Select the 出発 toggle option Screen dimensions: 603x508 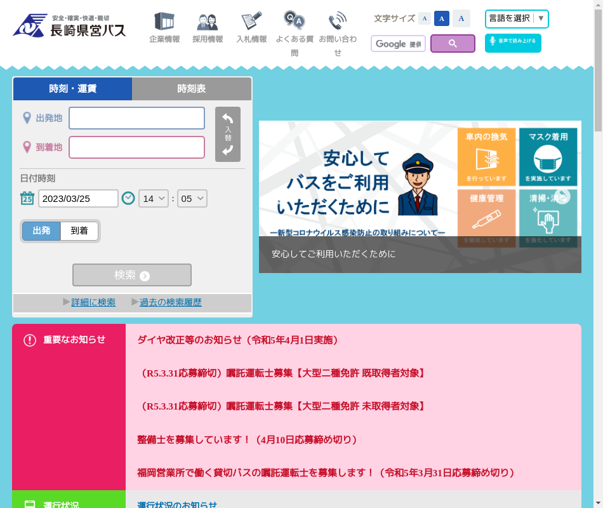[42, 231]
